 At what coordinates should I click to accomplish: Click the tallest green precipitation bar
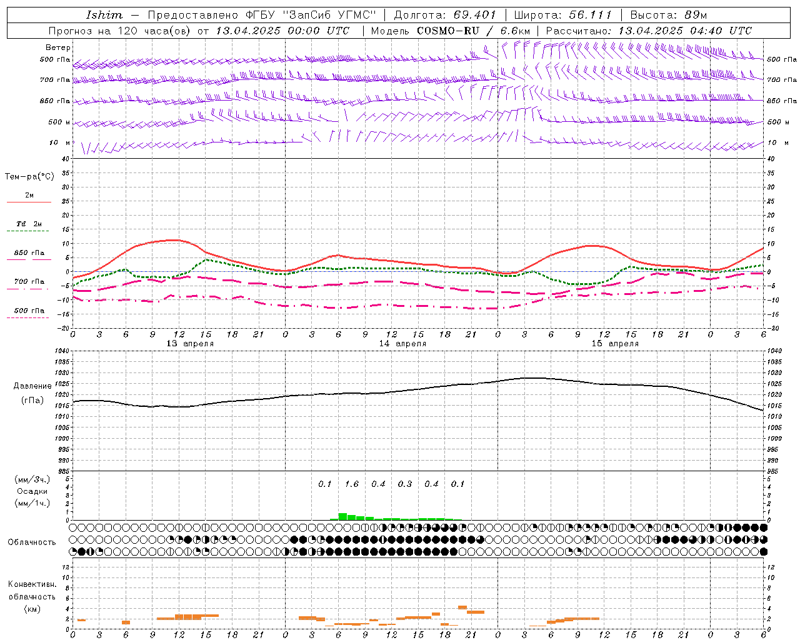point(342,516)
